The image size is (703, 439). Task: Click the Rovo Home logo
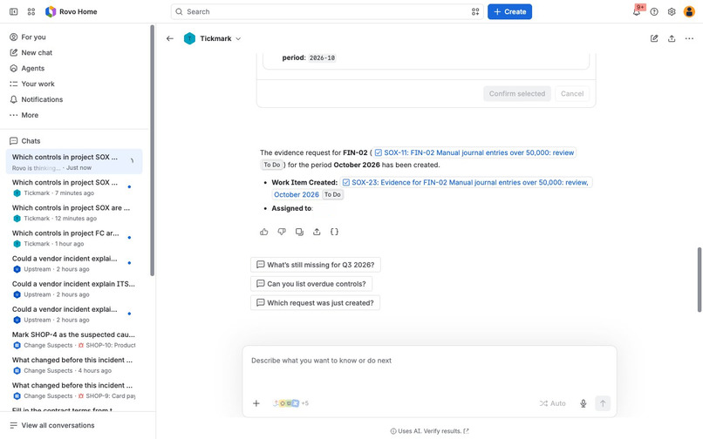(72, 11)
